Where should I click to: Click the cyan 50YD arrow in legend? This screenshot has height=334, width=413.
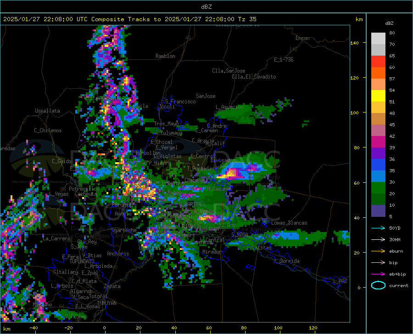click(x=378, y=228)
